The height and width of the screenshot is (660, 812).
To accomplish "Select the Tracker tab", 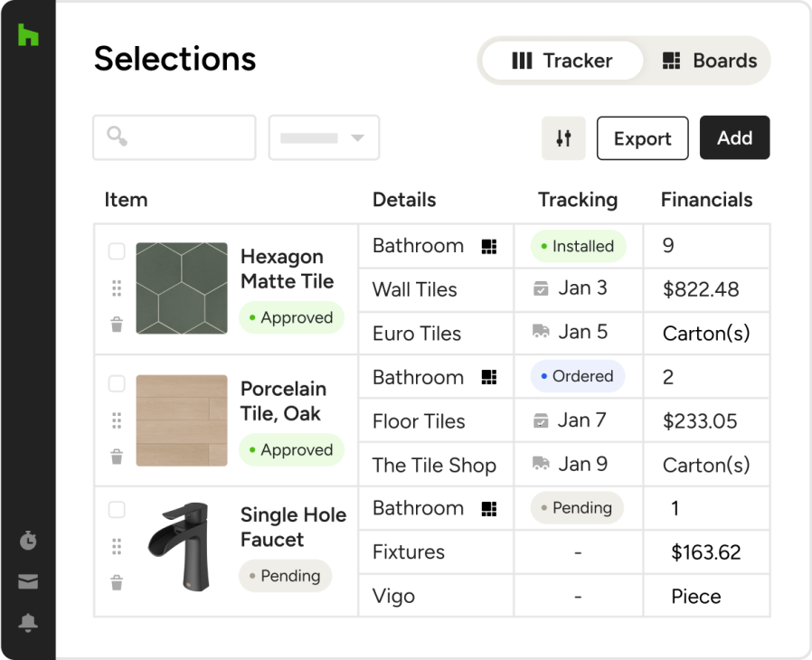I will (561, 61).
